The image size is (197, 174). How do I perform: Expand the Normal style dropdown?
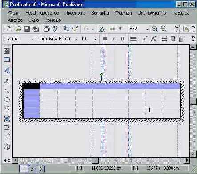[x=33, y=39]
